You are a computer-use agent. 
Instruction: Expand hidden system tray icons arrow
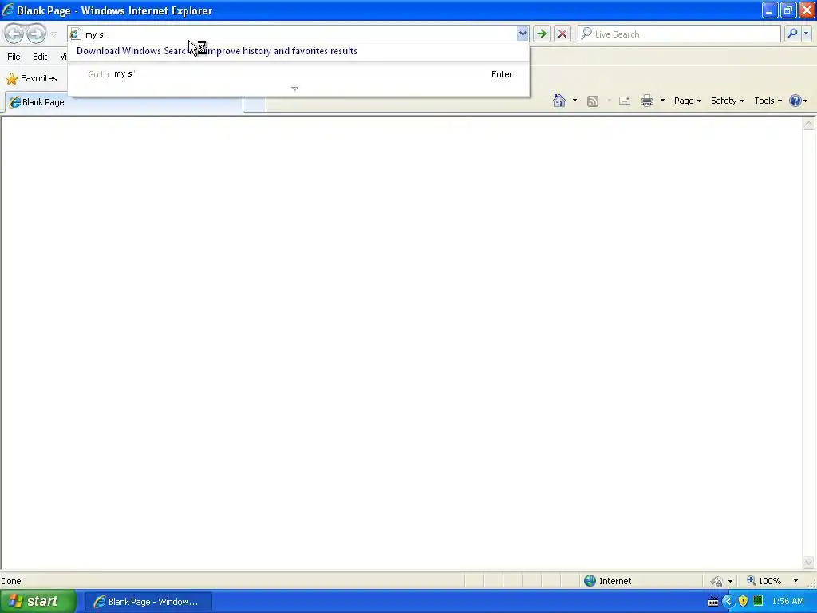coord(728,602)
